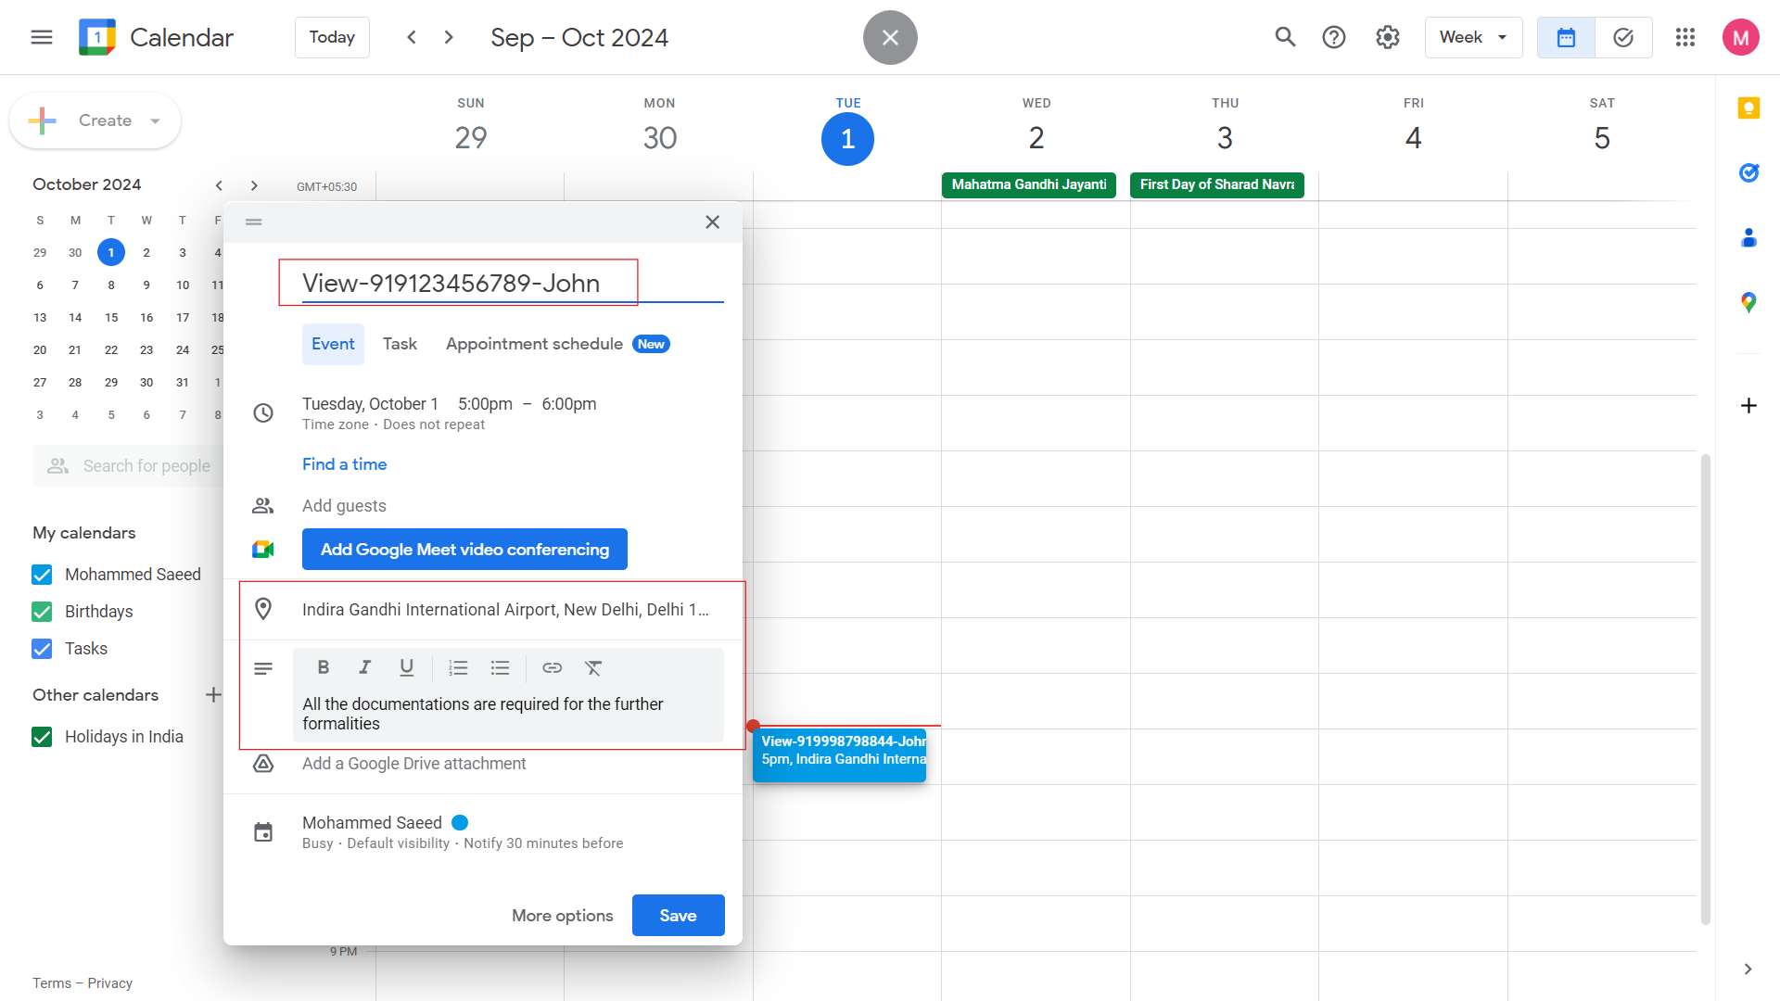The height and width of the screenshot is (1001, 1780).
Task: Click the remove formatting icon
Action: (x=593, y=667)
